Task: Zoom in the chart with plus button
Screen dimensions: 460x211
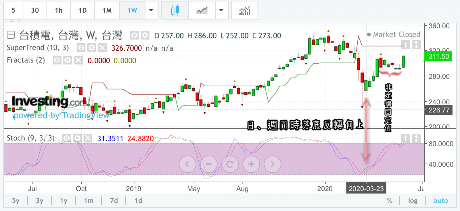Action: click(251, 164)
